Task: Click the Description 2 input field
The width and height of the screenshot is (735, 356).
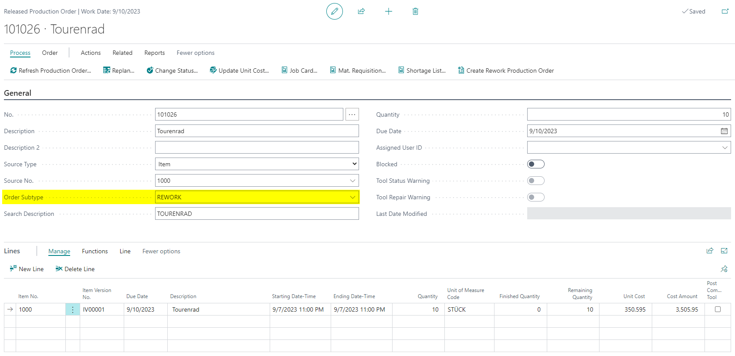Action: click(257, 148)
